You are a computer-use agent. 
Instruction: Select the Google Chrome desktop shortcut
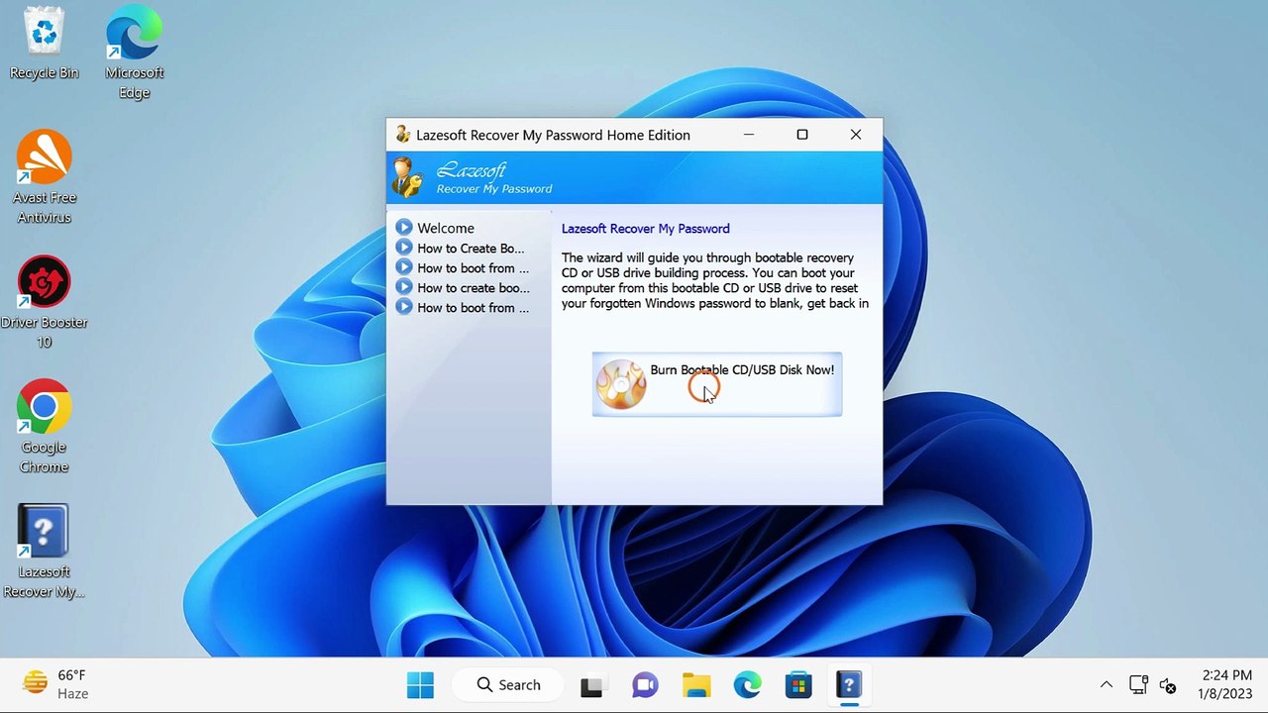point(45,428)
